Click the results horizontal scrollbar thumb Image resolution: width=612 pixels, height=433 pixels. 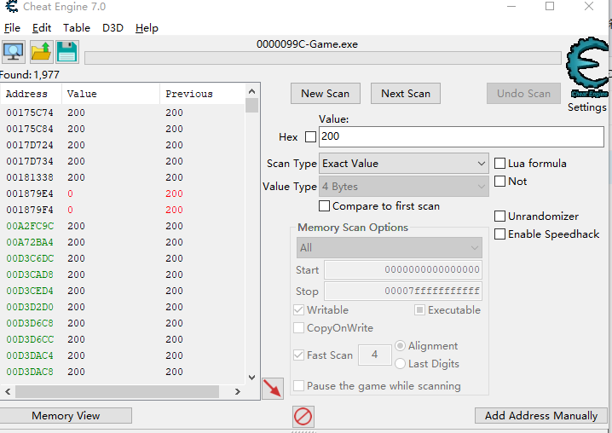pyautogui.click(x=117, y=391)
